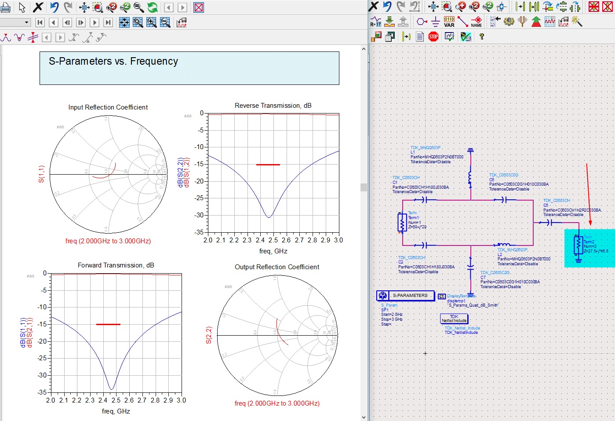This screenshot has height=421, width=615.
Task: Click the red STOP sign icon
Action: click(433, 37)
